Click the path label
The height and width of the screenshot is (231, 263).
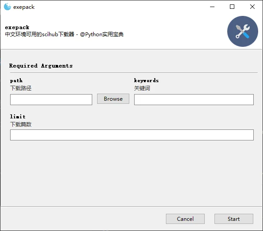click(16, 80)
